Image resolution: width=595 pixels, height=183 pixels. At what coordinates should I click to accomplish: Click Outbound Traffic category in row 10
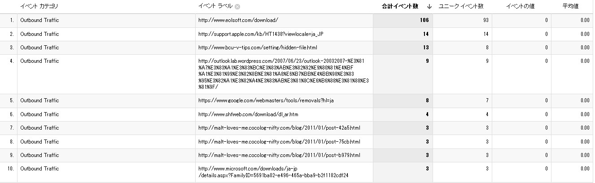39,169
